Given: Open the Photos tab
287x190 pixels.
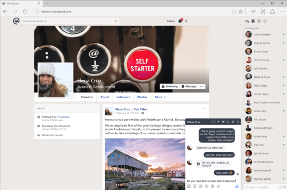Looking at the screenshot, I should (x=142, y=97).
